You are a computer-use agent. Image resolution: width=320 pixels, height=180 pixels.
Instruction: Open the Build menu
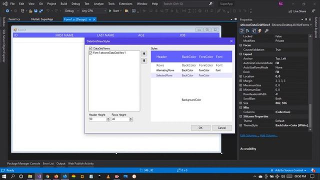coord(63,3)
